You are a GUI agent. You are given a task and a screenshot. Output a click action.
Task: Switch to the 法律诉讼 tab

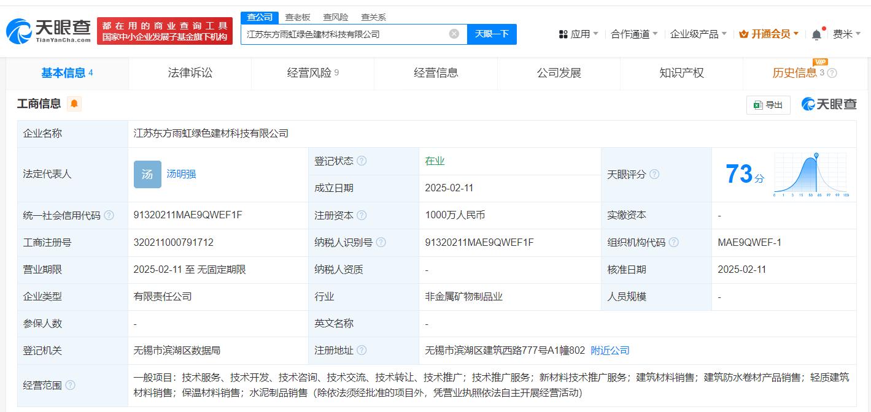click(x=190, y=73)
